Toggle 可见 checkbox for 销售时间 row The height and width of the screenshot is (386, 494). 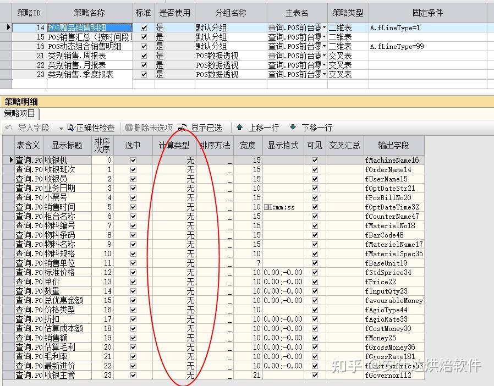pos(315,207)
